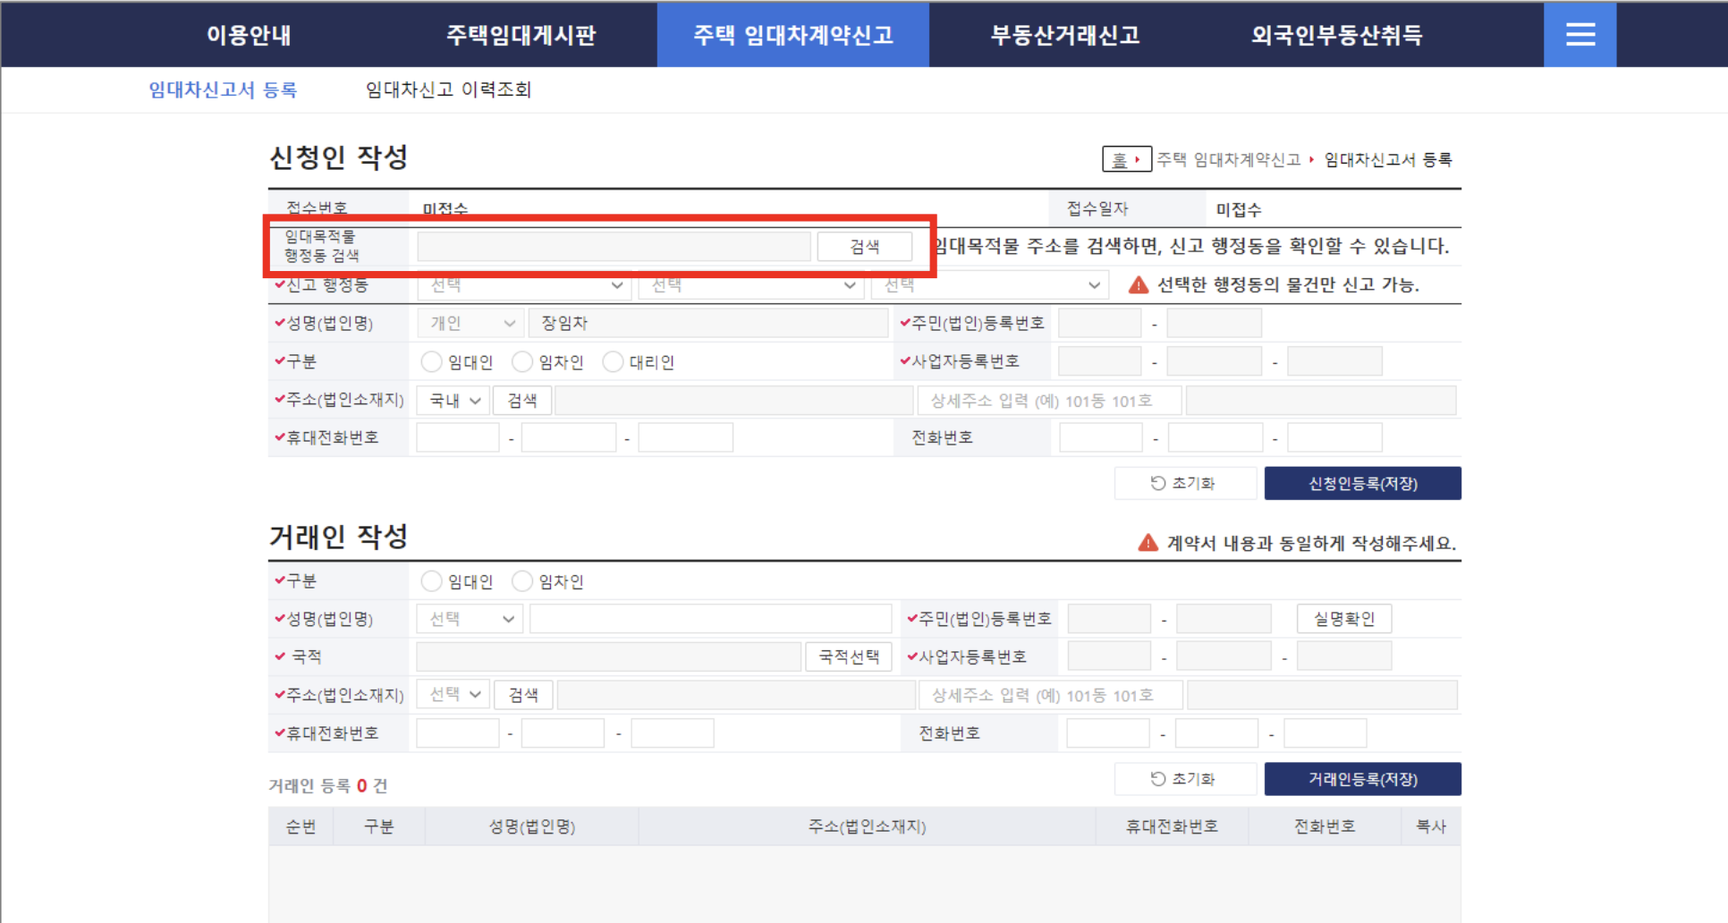Click the 국적선택 button
Viewport: 1728px width, 923px height.
tap(848, 656)
